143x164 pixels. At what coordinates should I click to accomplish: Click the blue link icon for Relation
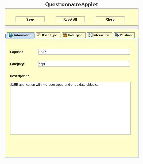click(x=117, y=35)
